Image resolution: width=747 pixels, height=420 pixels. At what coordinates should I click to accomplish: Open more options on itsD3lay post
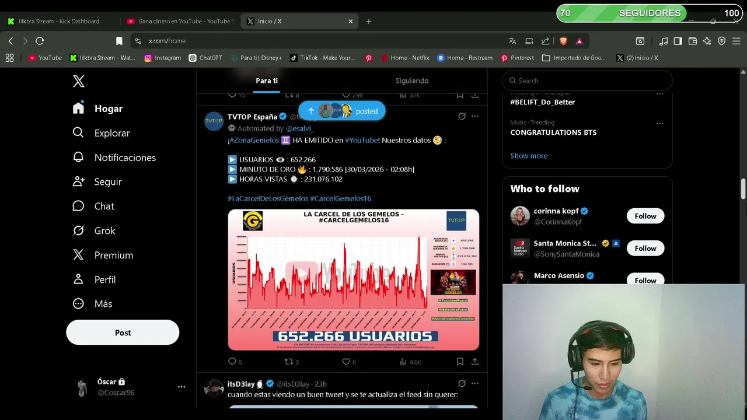point(475,383)
